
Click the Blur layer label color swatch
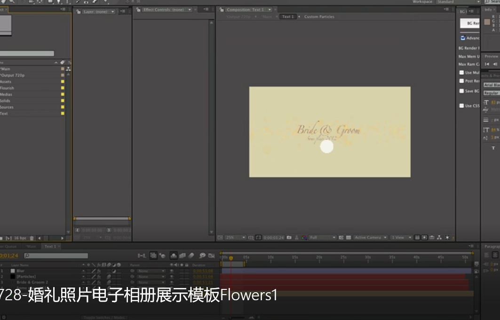[x=13, y=271]
